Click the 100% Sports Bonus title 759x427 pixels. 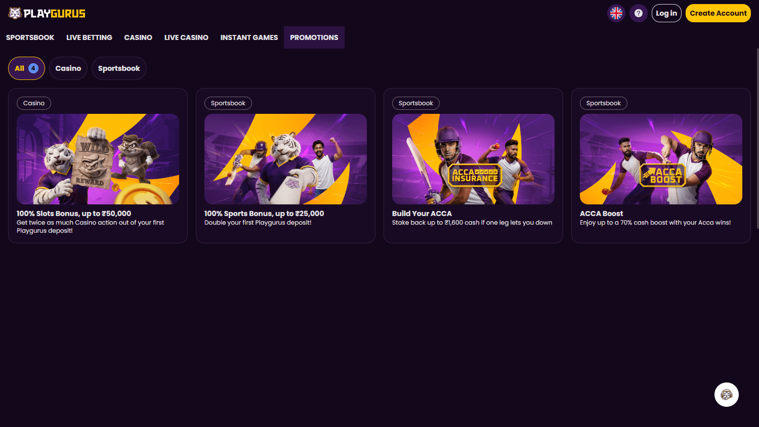pos(264,213)
